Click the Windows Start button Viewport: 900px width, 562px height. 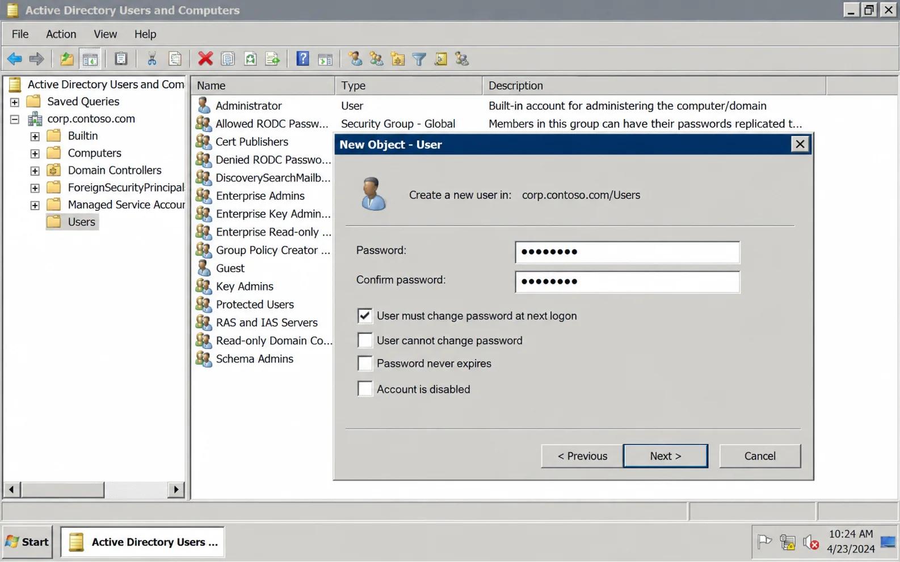click(27, 542)
